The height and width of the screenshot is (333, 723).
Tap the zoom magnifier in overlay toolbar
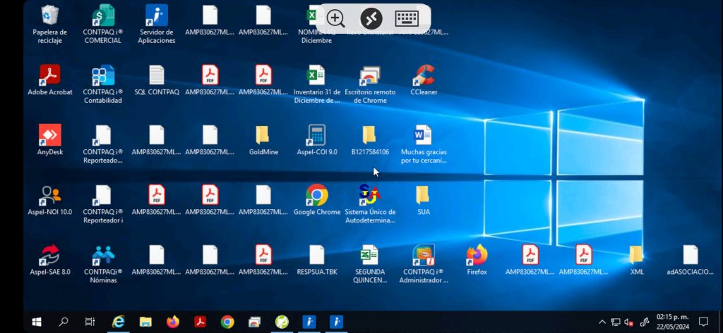coord(335,19)
